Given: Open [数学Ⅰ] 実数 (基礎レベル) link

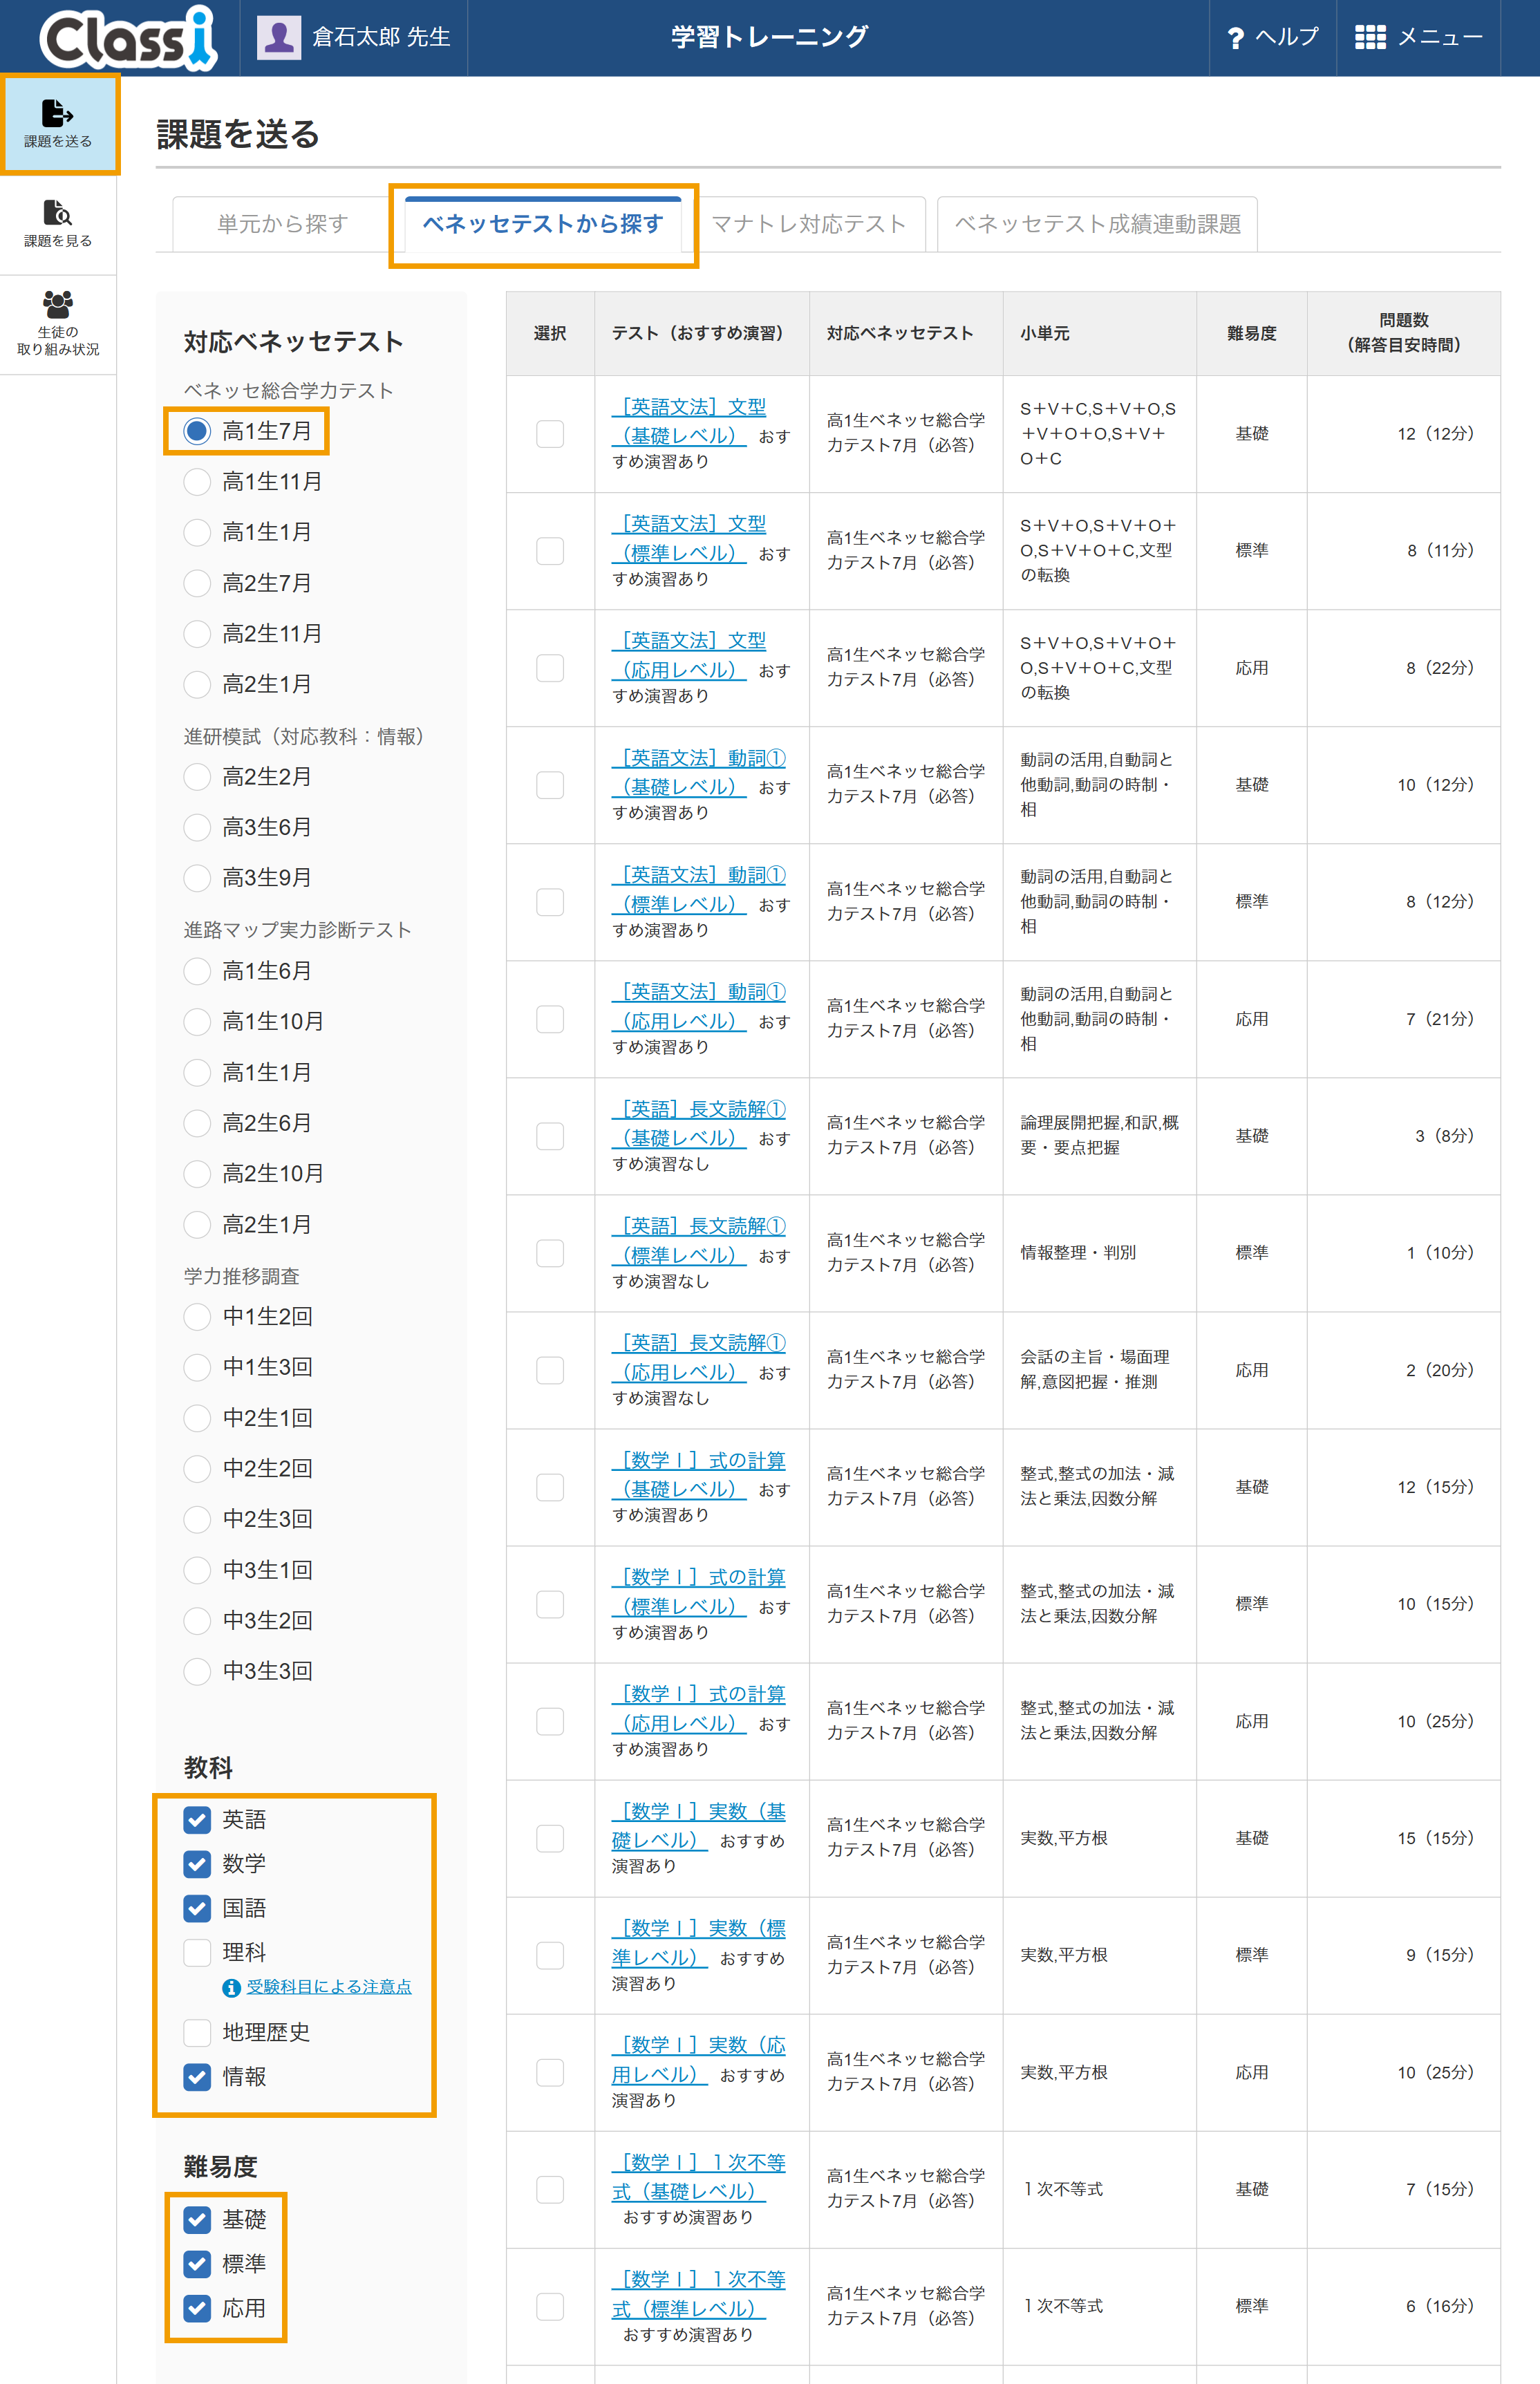Looking at the screenshot, I should 698,1826.
